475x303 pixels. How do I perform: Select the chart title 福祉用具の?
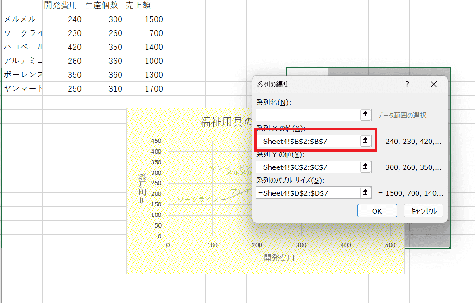[226, 122]
